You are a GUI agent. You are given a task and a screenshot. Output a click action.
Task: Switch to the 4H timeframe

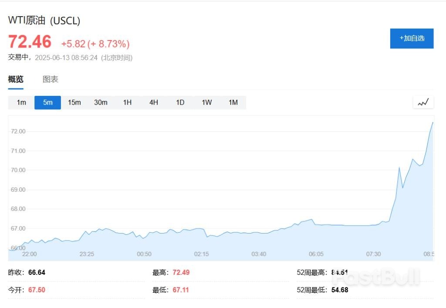click(x=154, y=103)
